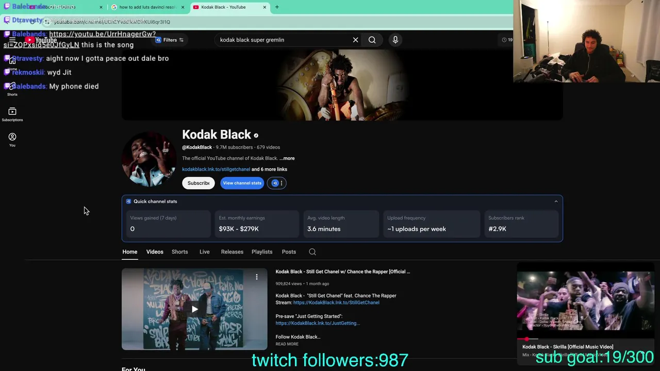Open KodakBlack.lnk.to/JustGetting... pre-save link
Viewport: 660px width, 371px height.
318,323
